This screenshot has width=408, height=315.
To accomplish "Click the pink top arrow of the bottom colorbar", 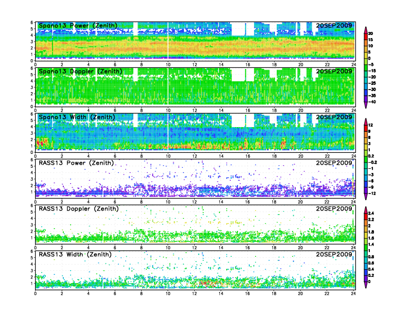I will tap(366, 209).
